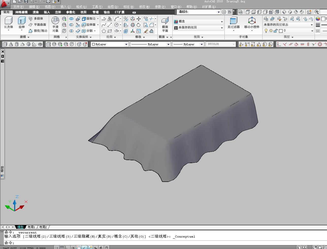
Task: Select the torus primitive in the modeling toolbar
Action: point(40,44)
